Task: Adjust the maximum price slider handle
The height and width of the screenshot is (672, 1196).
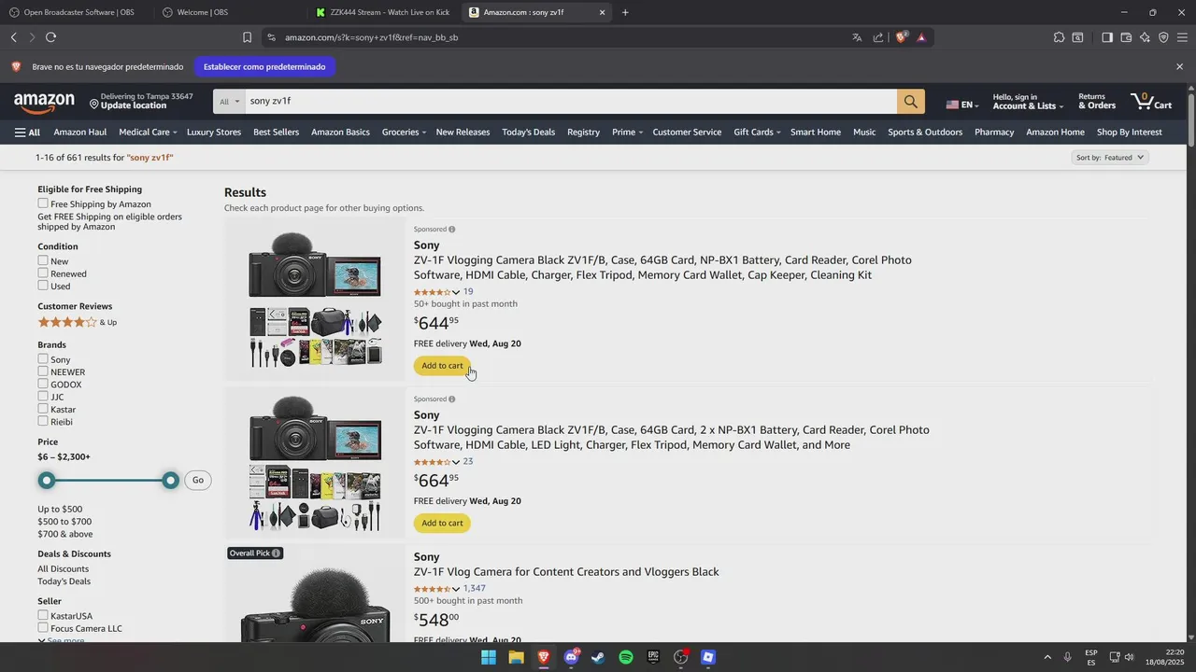Action: pyautogui.click(x=170, y=481)
